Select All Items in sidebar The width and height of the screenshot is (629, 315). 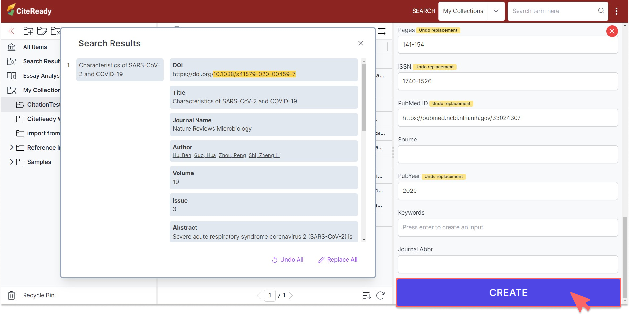click(x=35, y=47)
